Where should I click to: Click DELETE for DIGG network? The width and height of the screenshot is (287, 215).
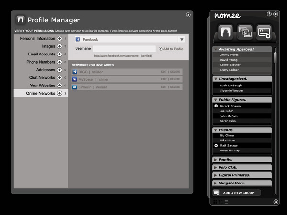pos(175,72)
